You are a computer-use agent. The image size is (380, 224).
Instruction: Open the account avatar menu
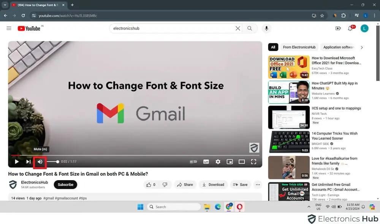click(364, 28)
